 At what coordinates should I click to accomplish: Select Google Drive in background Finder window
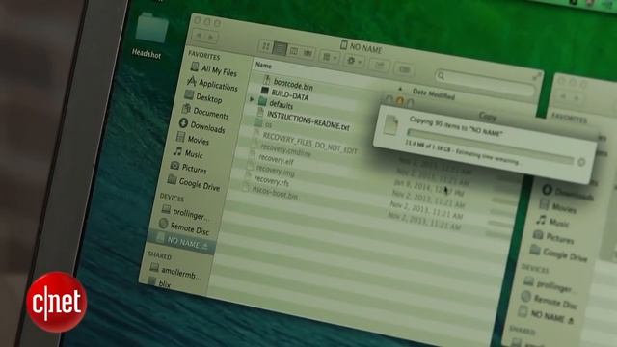559,254
